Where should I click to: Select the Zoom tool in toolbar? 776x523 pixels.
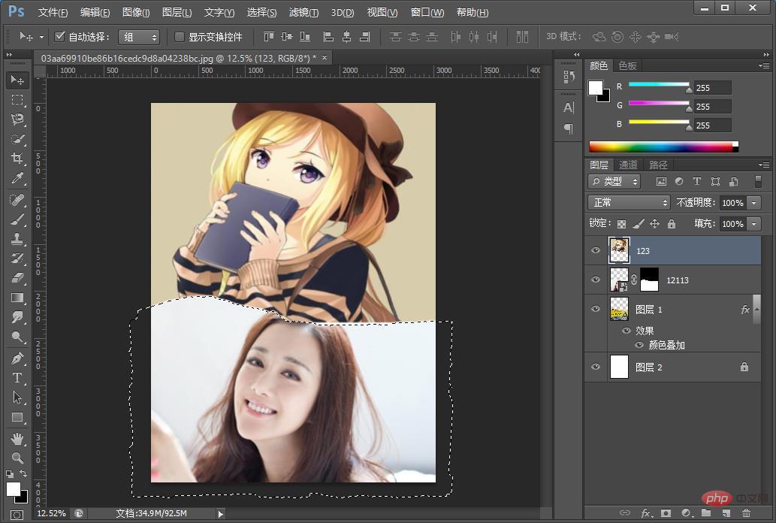tap(17, 458)
